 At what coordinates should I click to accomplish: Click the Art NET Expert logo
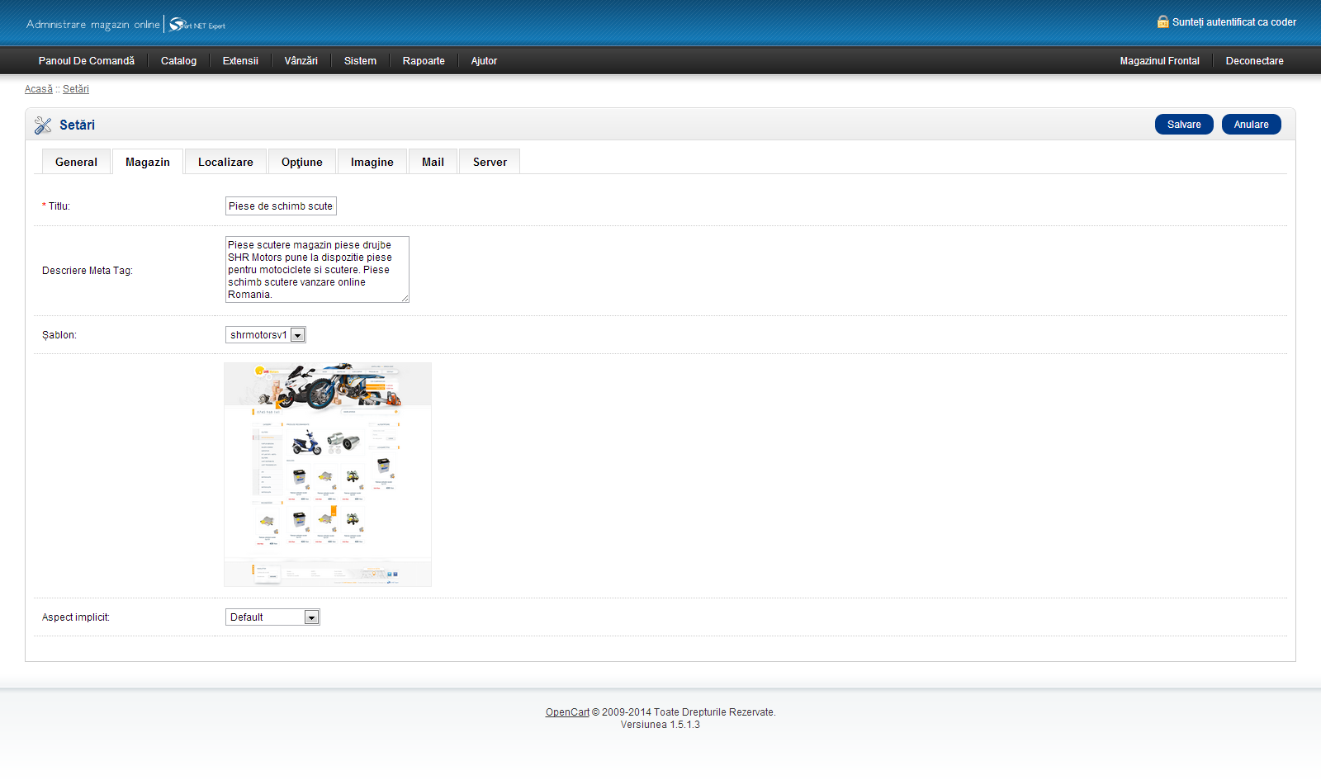click(197, 25)
